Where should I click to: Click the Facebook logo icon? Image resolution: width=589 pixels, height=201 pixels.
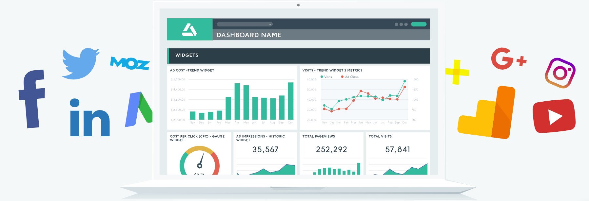click(x=32, y=99)
